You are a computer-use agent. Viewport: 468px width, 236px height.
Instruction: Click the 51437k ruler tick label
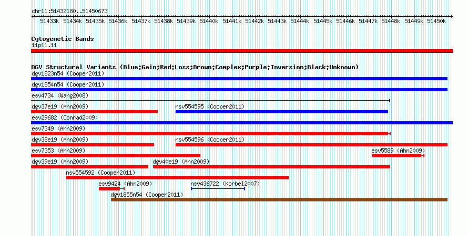[141, 21]
